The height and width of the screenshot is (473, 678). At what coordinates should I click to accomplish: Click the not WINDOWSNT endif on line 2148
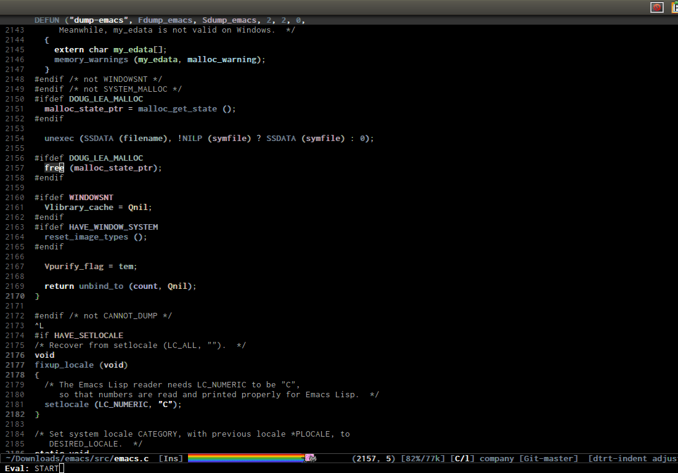coord(98,79)
